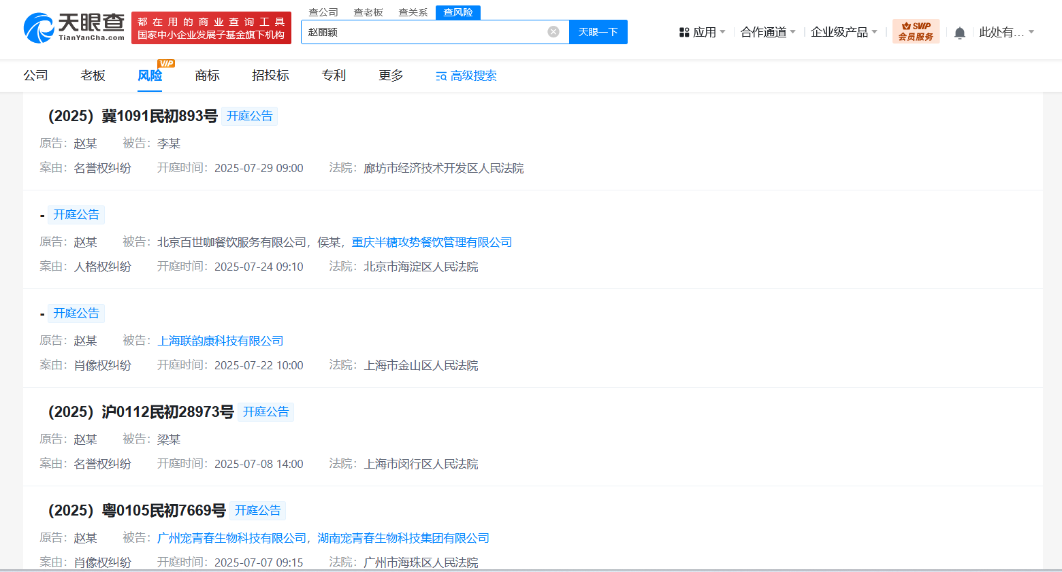Click 开庭公告 tag on 粤0105民初7669号 case
The image size is (1062, 572).
(x=258, y=511)
